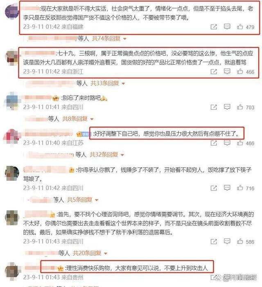Screen dimensions: 262x287
Task: Repost the comment with 703 likes
Action: pyautogui.click(x=214, y=107)
